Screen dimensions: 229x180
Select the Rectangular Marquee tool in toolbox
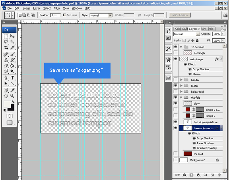coord(6,36)
